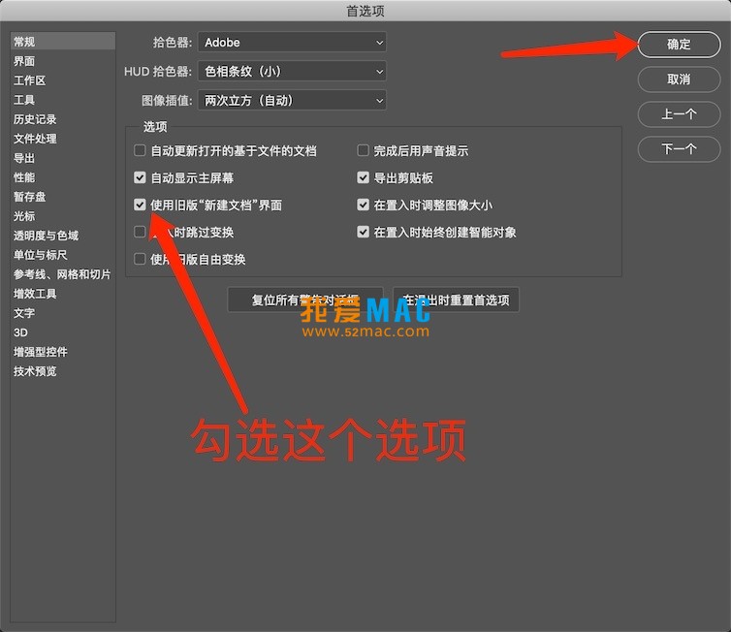The width and height of the screenshot is (731, 632).
Task: Select 参考线、网格和切片 category
Action: pos(62,274)
